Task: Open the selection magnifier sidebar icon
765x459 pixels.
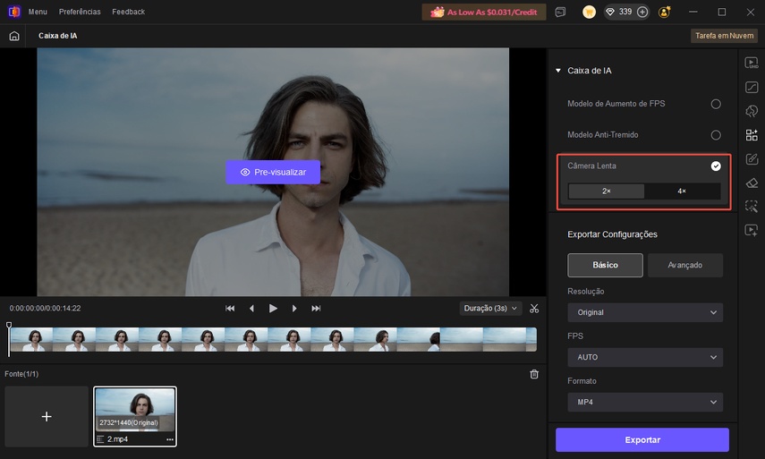Action: tap(752, 207)
